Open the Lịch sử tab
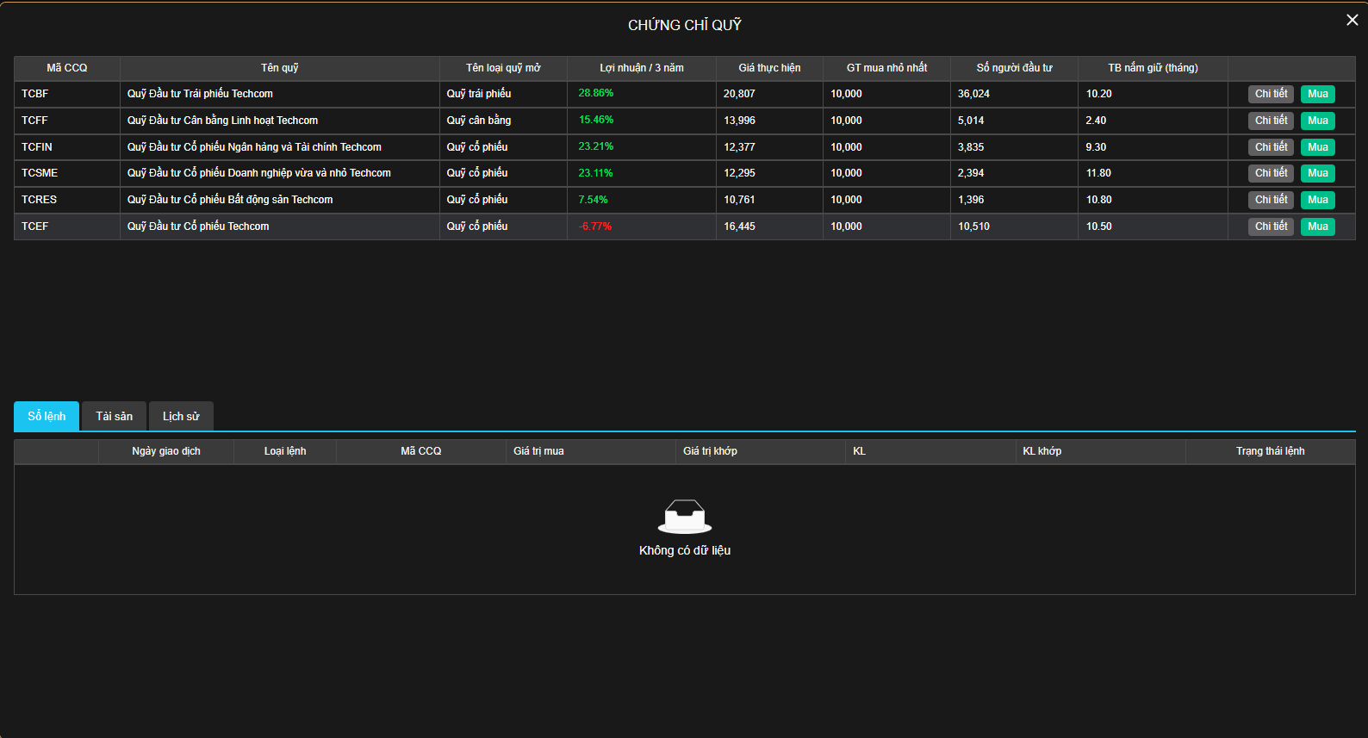Viewport: 1368px width, 738px height. (x=181, y=416)
